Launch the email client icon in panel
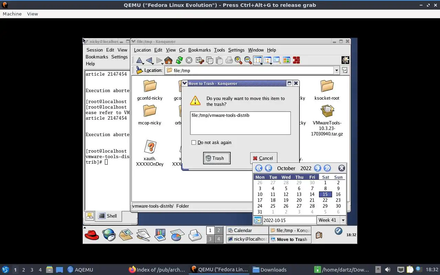The width and height of the screenshot is (440, 275). 126,235
